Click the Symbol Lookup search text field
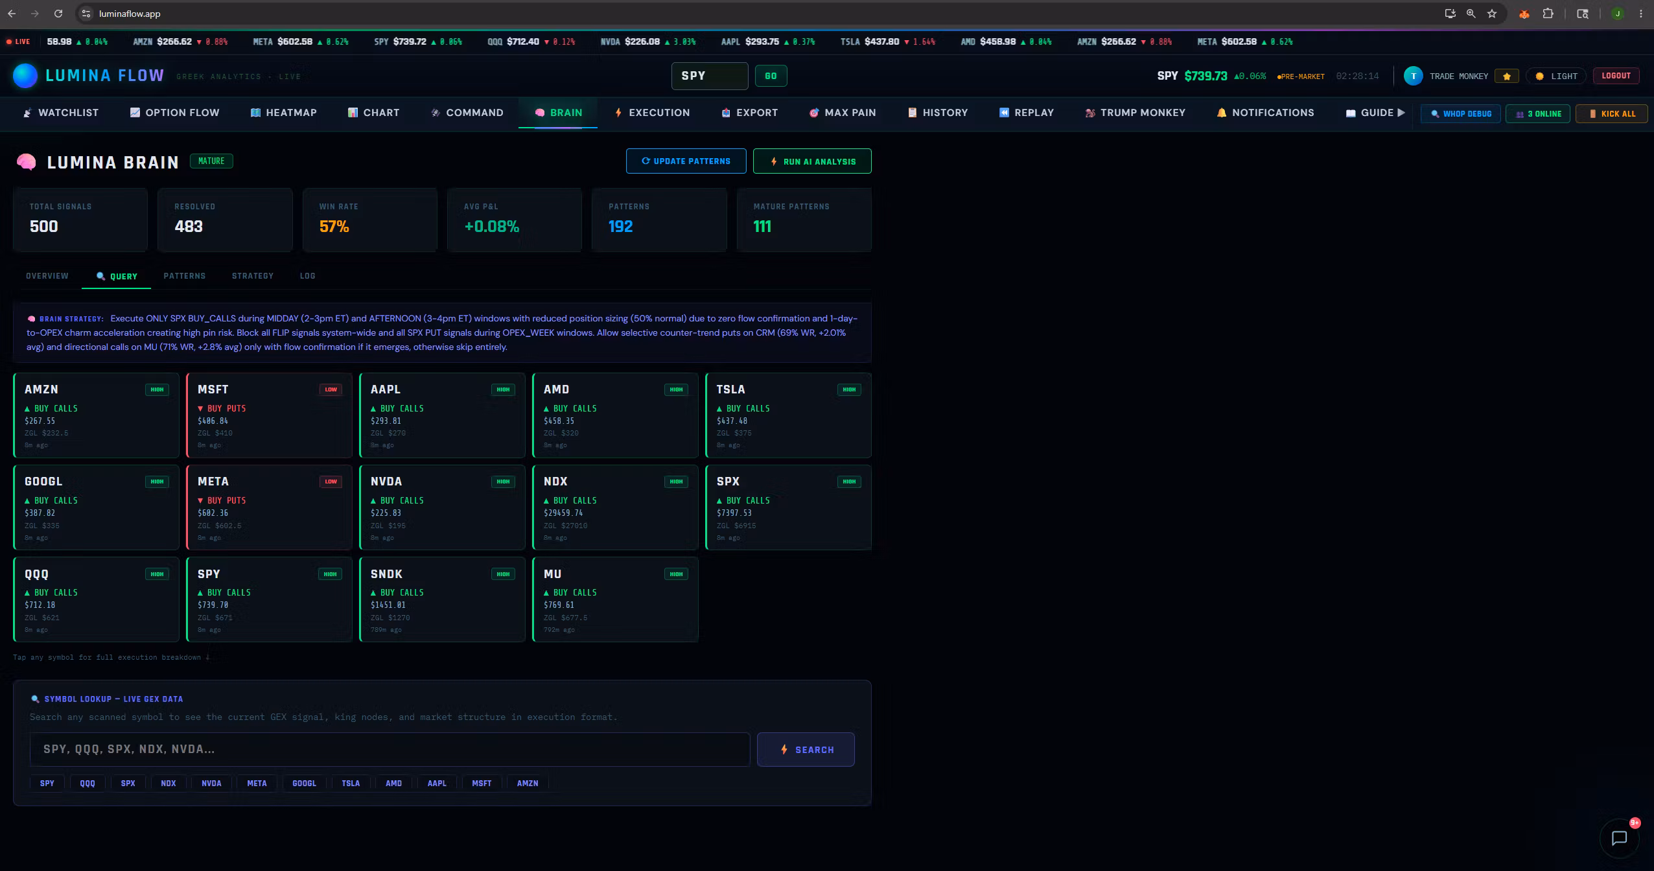This screenshot has height=871, width=1654. pos(390,750)
